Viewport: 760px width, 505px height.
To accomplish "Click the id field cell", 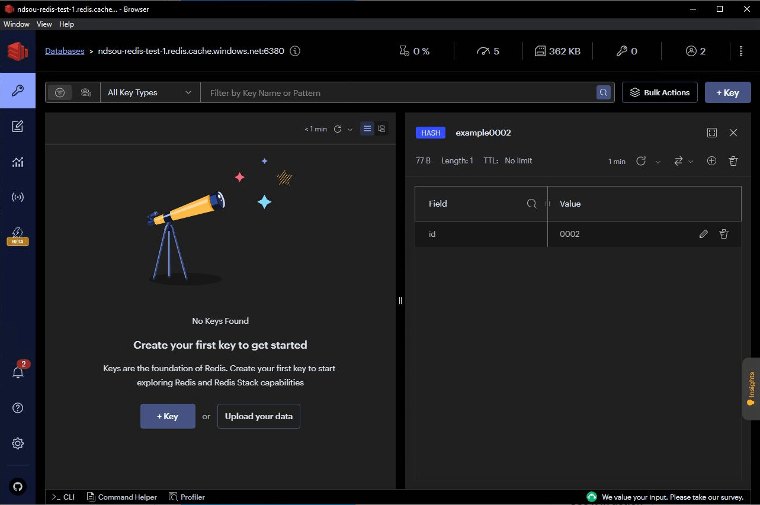I will click(x=481, y=234).
